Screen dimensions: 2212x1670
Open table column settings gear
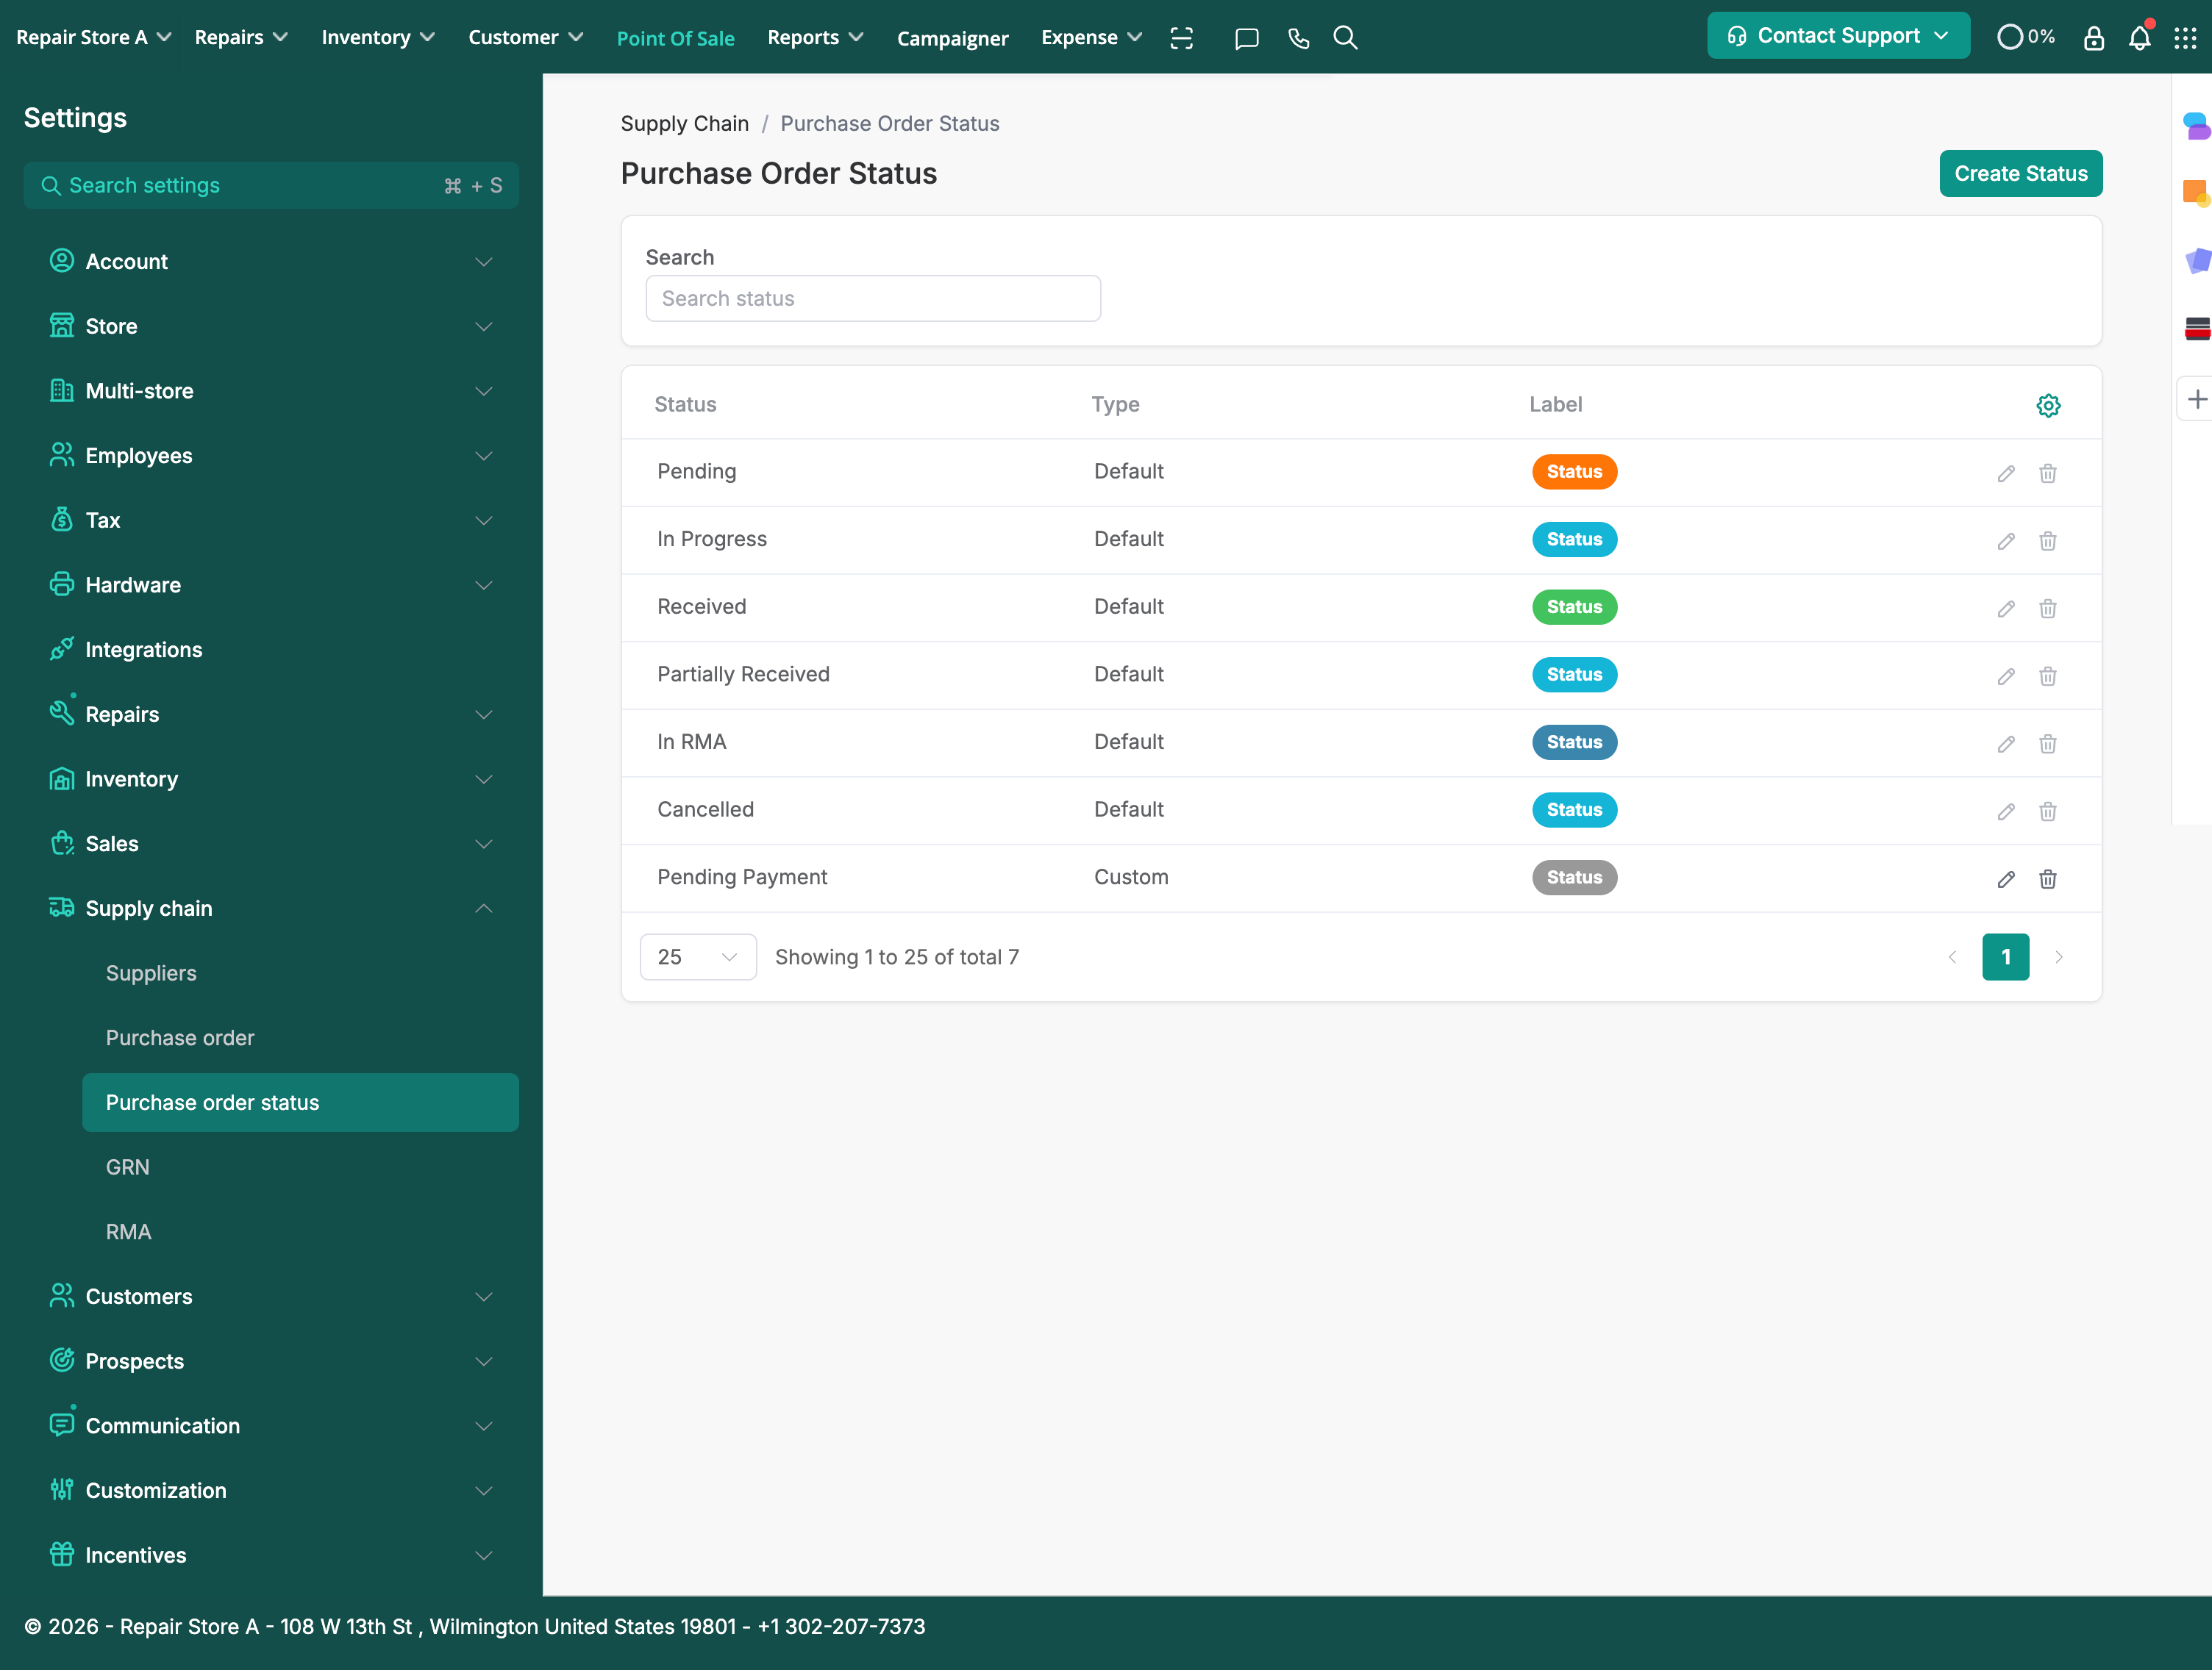[2048, 405]
